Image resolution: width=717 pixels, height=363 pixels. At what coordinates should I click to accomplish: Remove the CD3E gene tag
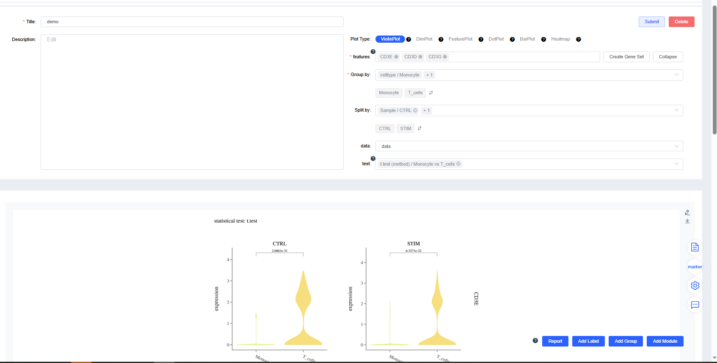(x=396, y=57)
